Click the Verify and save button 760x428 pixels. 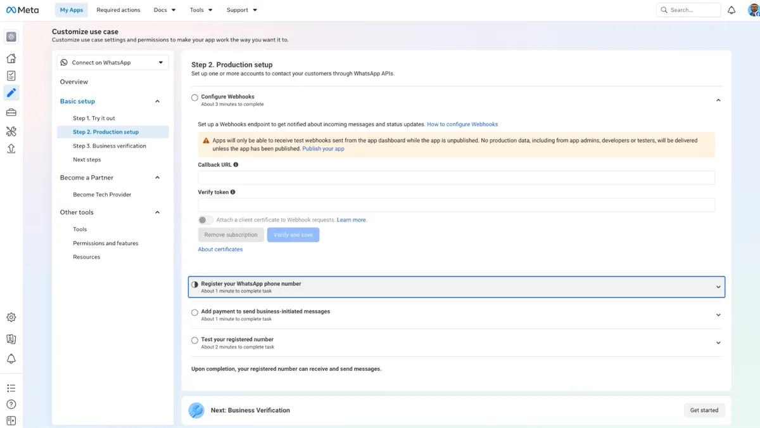(293, 235)
